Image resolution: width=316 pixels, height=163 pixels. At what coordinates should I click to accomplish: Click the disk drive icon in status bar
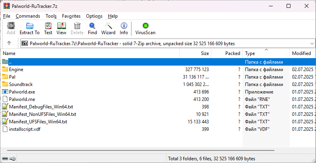[5, 159]
